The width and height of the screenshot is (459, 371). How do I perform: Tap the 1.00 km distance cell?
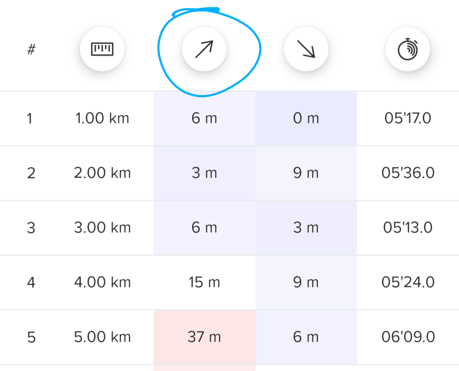[x=102, y=118]
